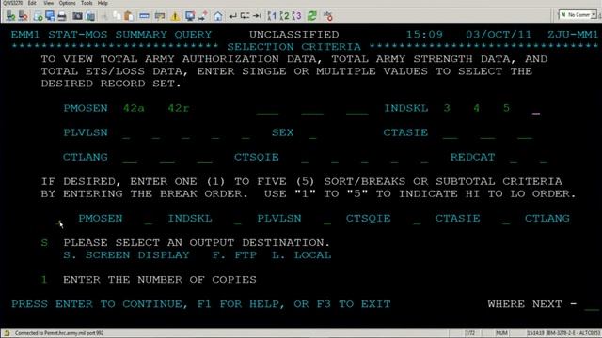Click the yellow warning triangle icon
602x338 pixels.
[175, 16]
